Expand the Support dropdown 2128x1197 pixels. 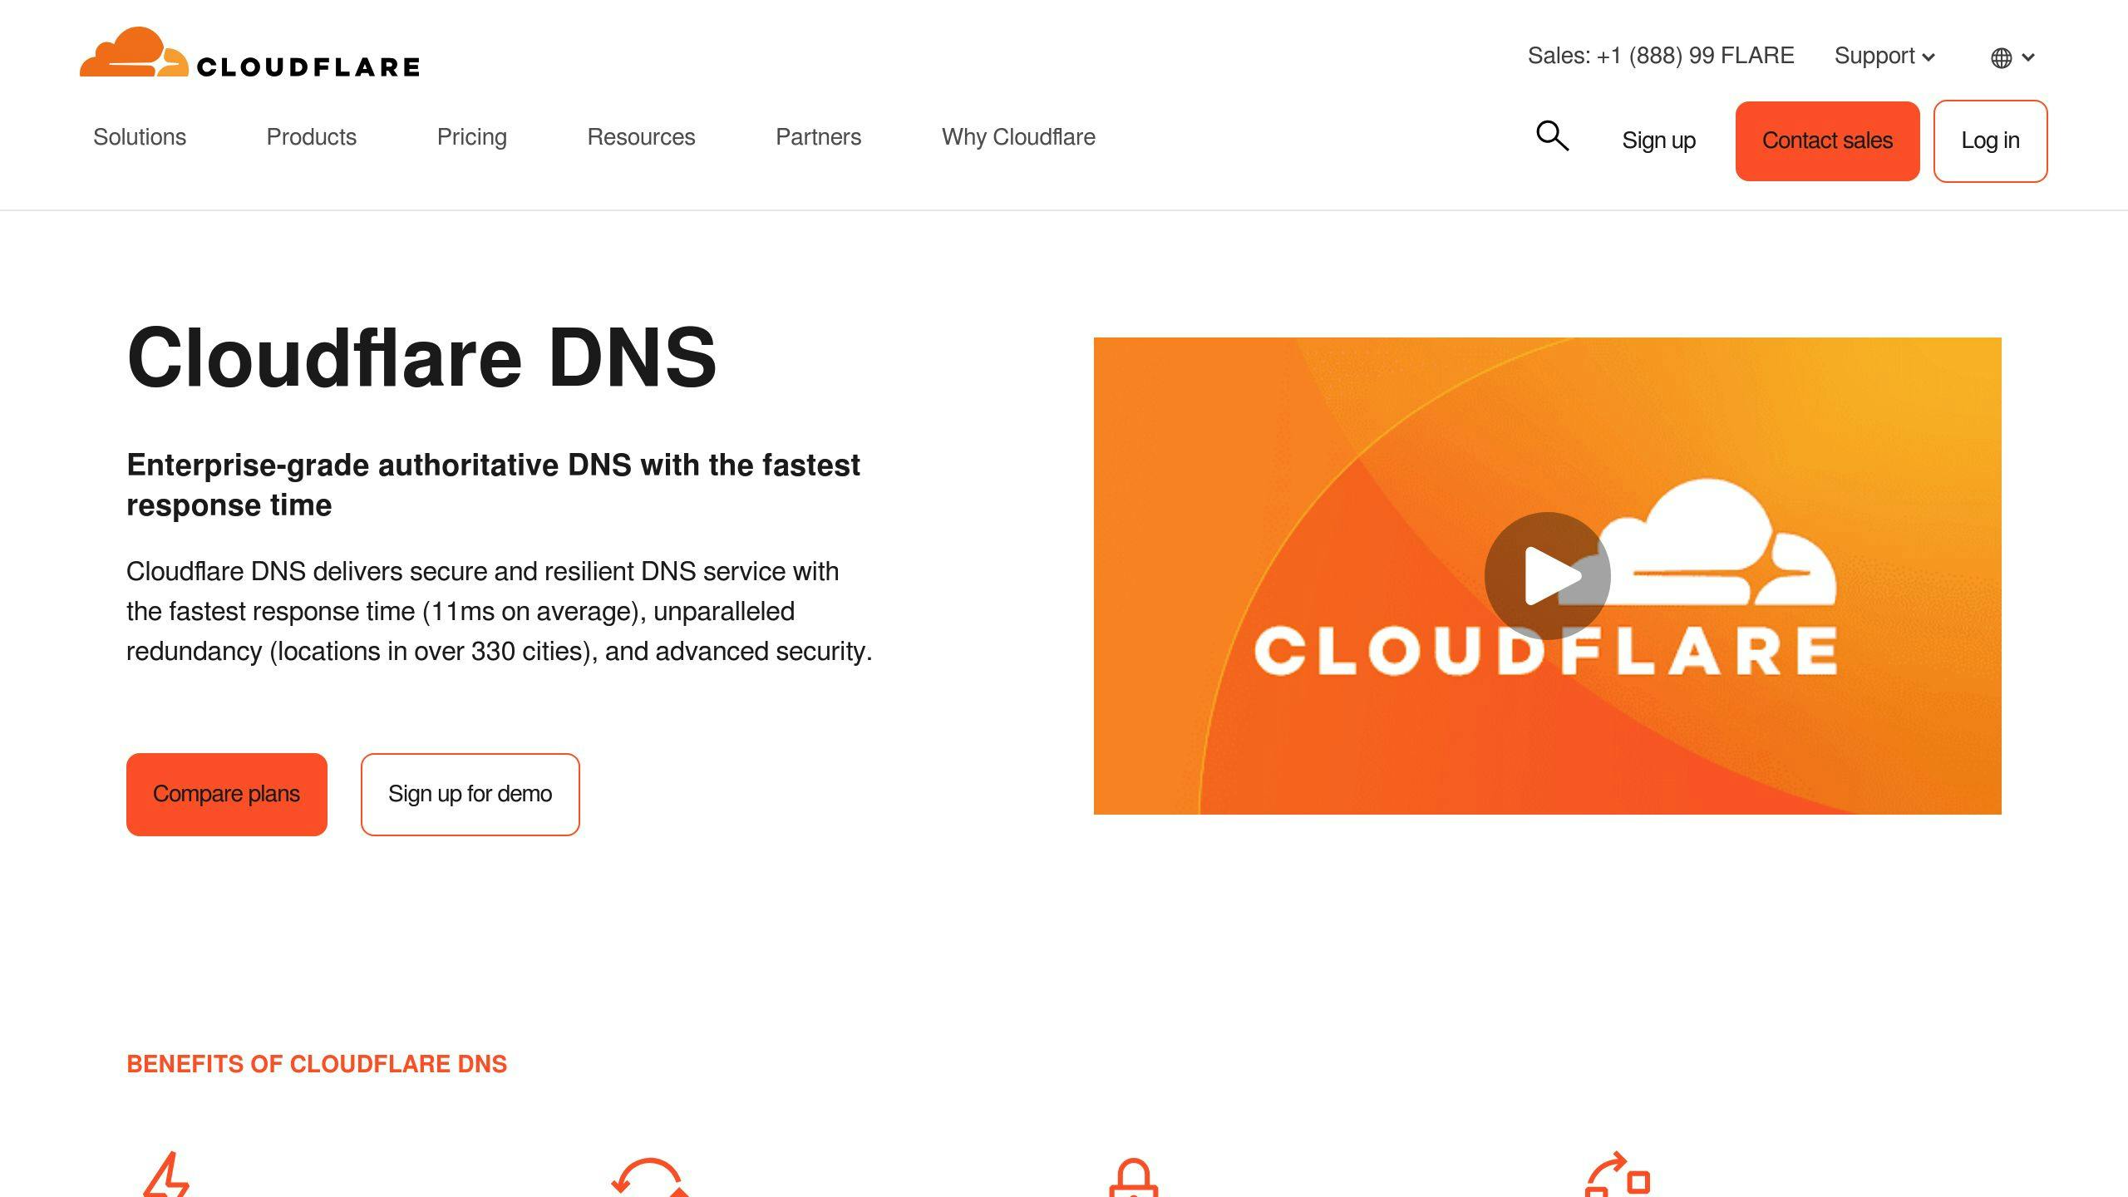click(1884, 56)
